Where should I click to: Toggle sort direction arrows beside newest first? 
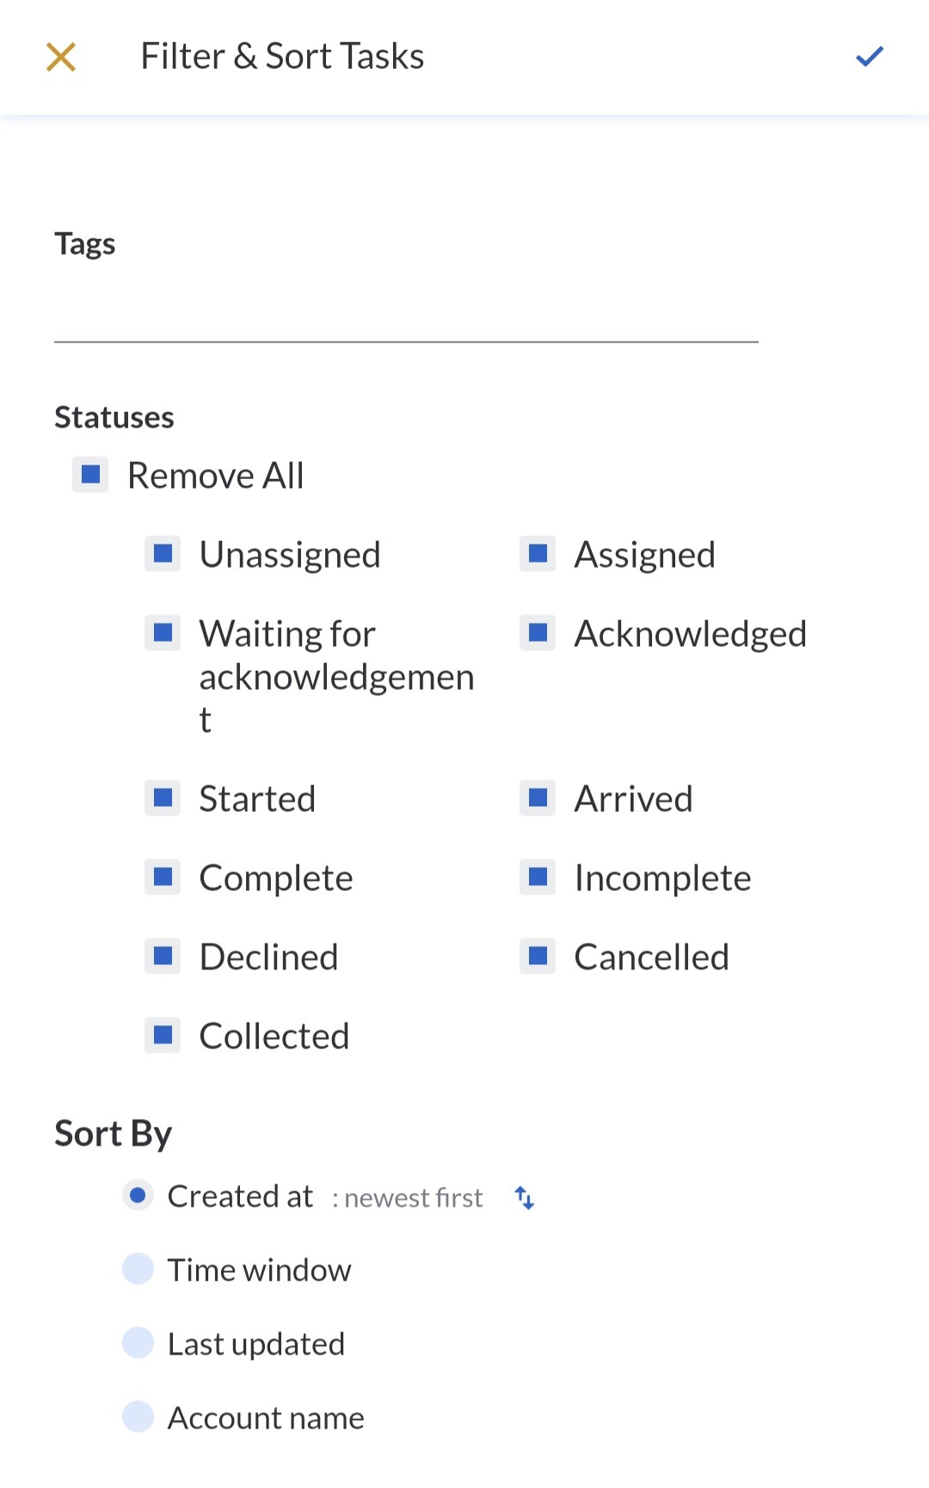[525, 1197]
